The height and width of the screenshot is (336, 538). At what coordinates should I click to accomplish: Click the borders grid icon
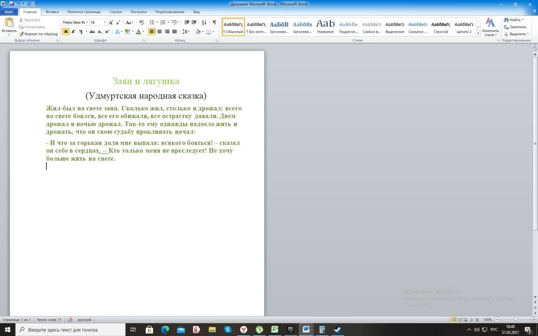tap(208, 32)
